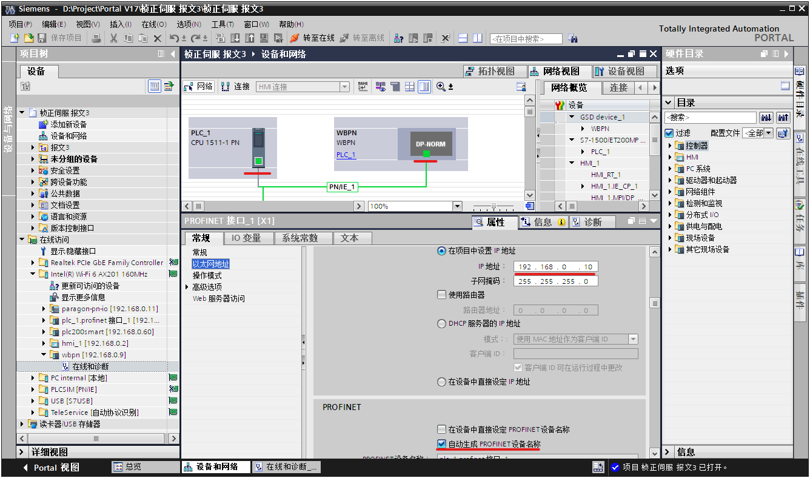Click the PLC_1 link under WBPN
Viewport: 810px width, 478px height.
point(346,155)
